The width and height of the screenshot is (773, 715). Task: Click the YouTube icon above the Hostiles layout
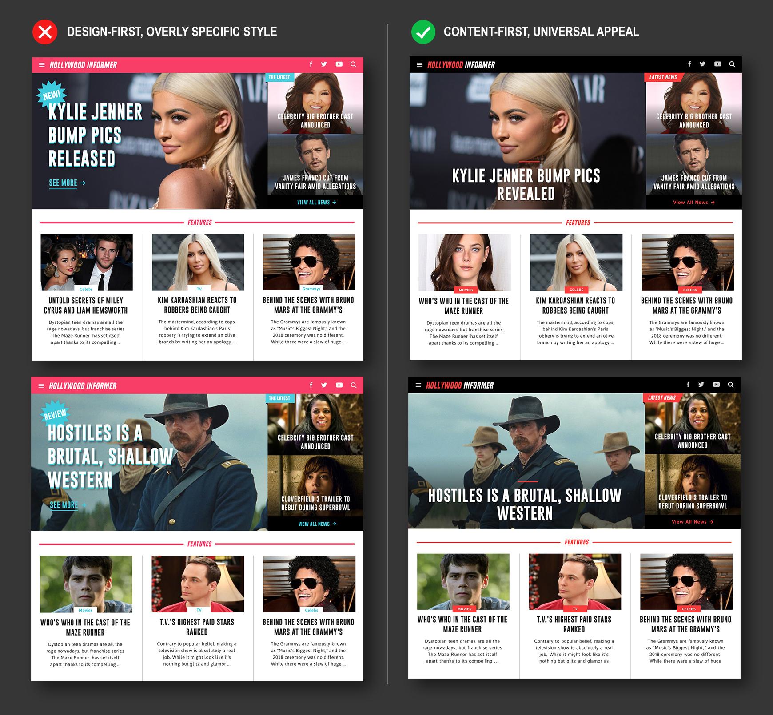(339, 385)
